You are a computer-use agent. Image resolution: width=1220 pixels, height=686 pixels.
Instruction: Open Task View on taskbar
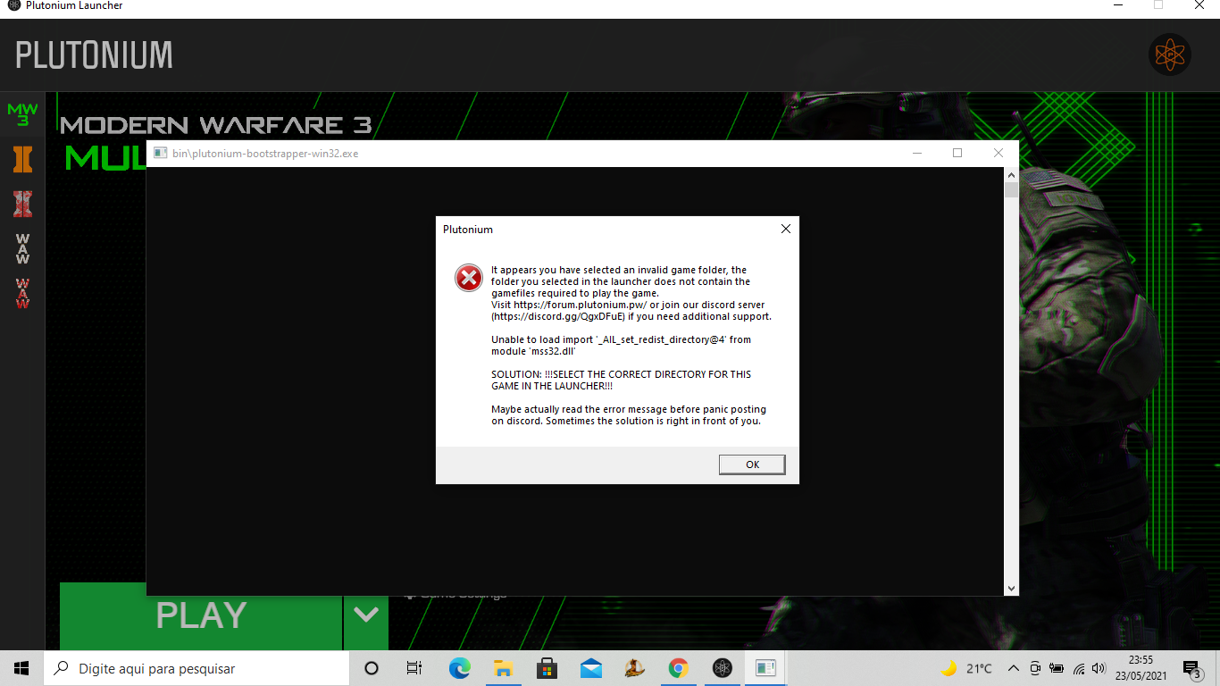pyautogui.click(x=414, y=668)
